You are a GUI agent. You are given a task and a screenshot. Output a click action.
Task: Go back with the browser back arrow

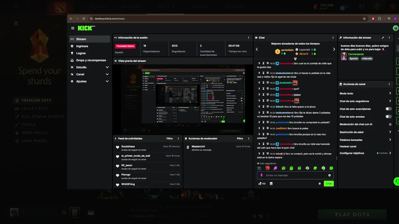[x=71, y=19]
